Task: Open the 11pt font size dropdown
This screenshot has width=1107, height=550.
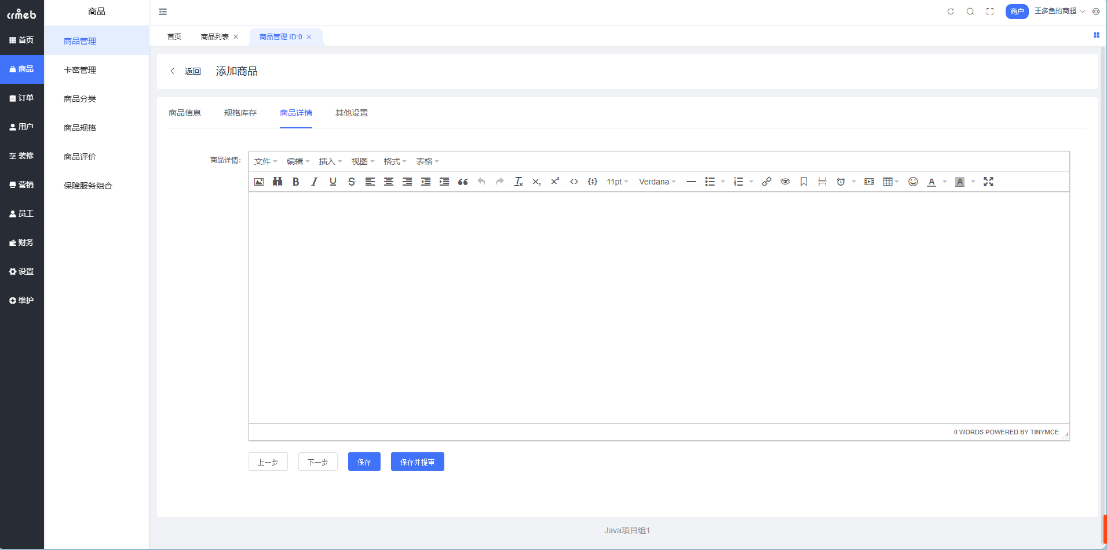Action: click(617, 182)
